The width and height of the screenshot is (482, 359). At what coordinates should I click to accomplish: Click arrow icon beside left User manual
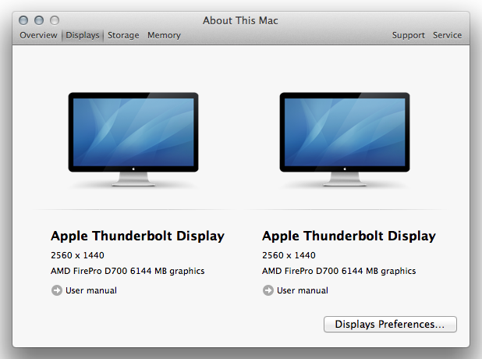(57, 290)
